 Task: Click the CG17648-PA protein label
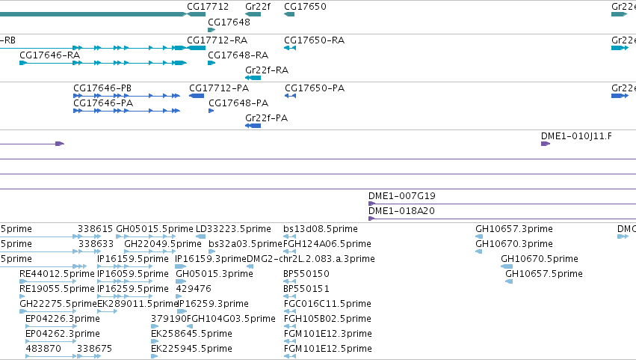click(x=238, y=103)
